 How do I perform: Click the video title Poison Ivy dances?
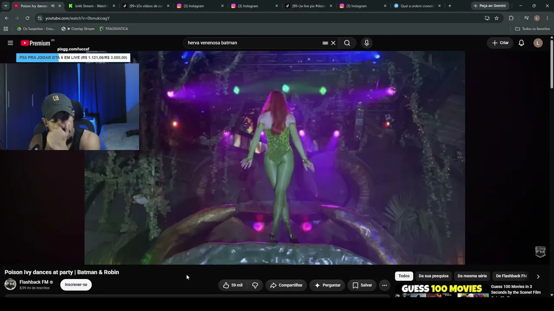click(x=61, y=272)
